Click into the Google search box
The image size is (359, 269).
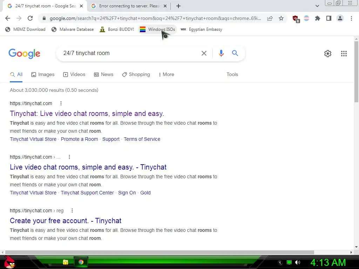point(128,53)
